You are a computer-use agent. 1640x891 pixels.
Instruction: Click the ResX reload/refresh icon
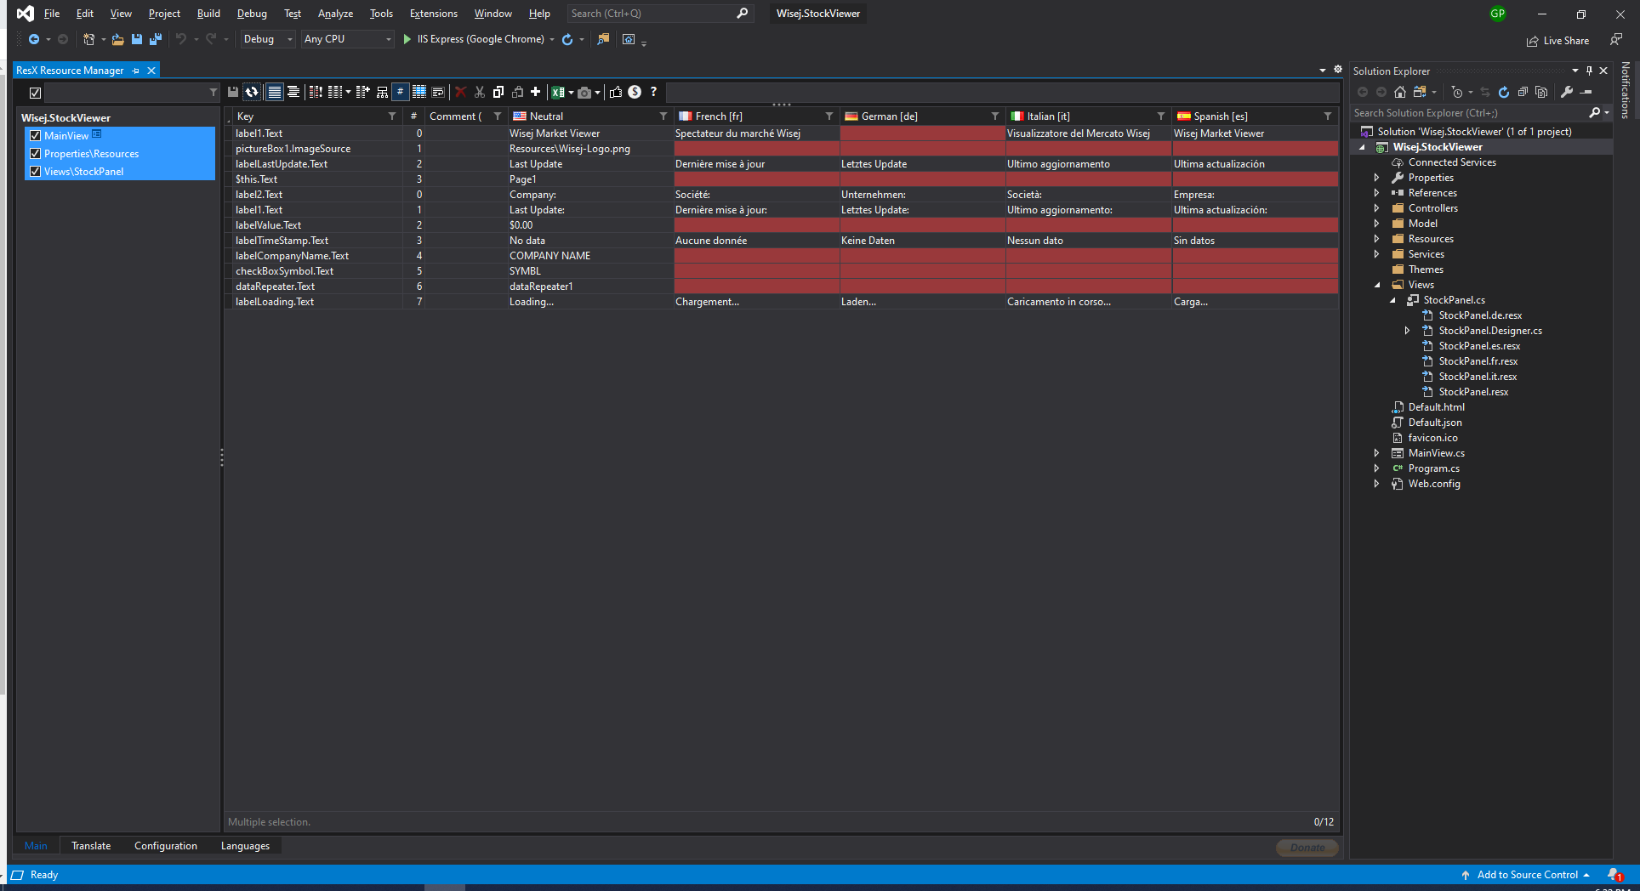click(252, 92)
